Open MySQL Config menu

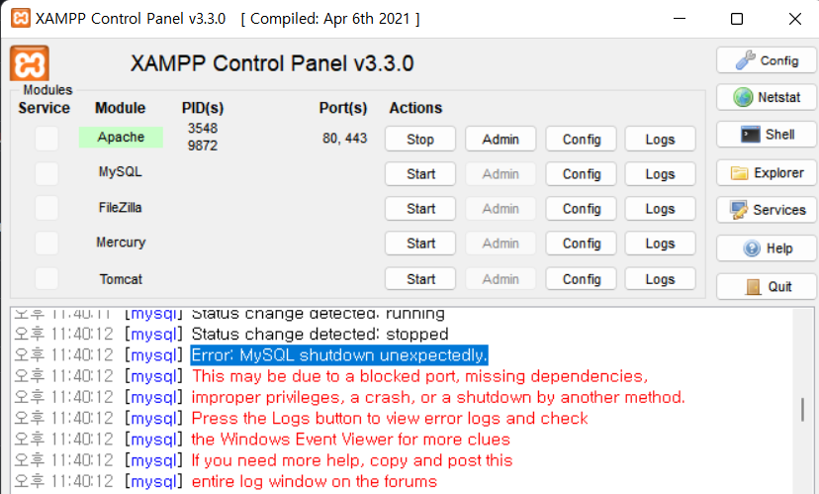tap(582, 174)
